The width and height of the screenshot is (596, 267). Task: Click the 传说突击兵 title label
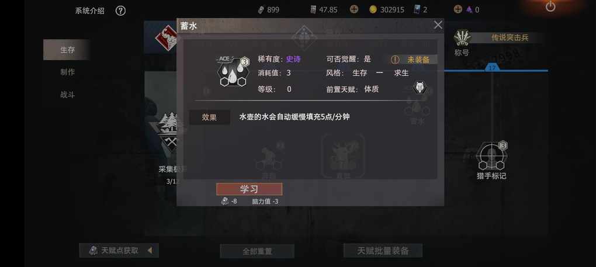pyautogui.click(x=510, y=37)
